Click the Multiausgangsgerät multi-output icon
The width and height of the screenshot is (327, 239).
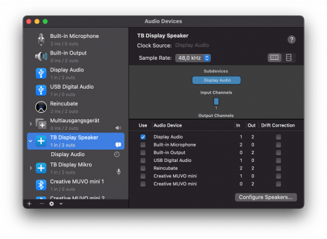(41, 124)
